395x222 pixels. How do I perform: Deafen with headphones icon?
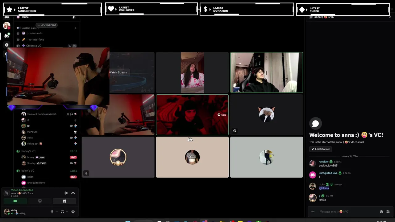click(x=62, y=212)
